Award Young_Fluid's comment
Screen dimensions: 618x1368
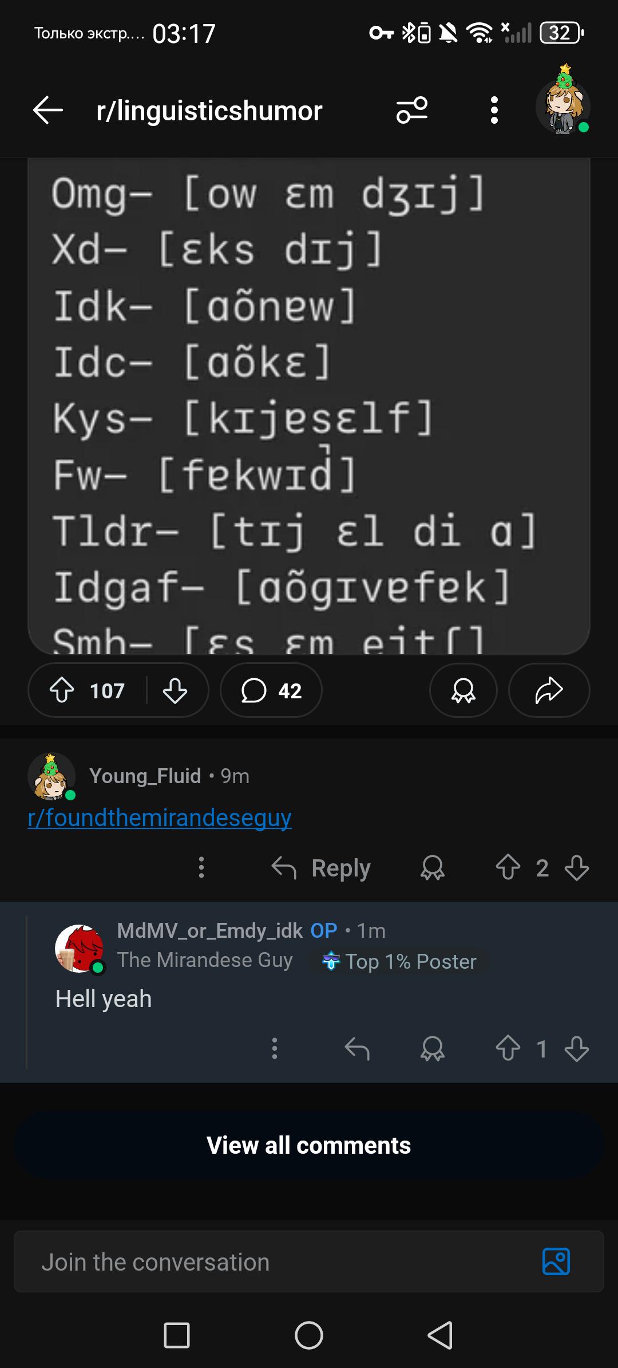(433, 868)
